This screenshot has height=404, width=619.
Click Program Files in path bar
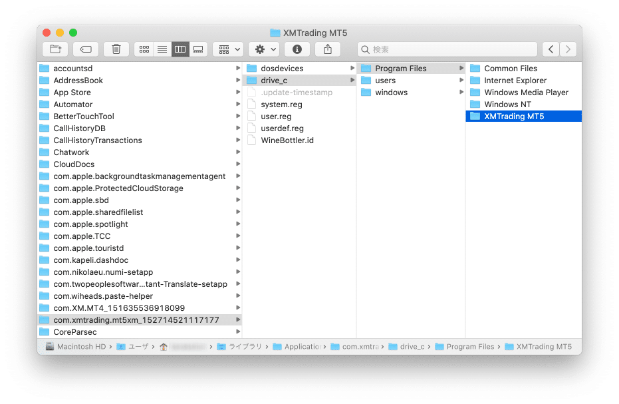tap(465, 347)
